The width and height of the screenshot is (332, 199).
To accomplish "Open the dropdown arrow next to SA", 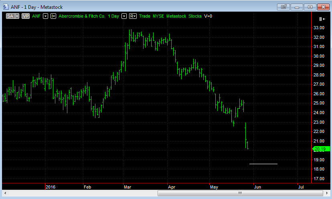I will (x=17, y=16).
